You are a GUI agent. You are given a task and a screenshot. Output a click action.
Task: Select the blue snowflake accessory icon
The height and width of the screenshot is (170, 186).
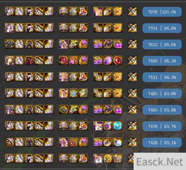[73, 93]
